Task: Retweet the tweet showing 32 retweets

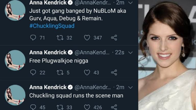Action: 60,38
